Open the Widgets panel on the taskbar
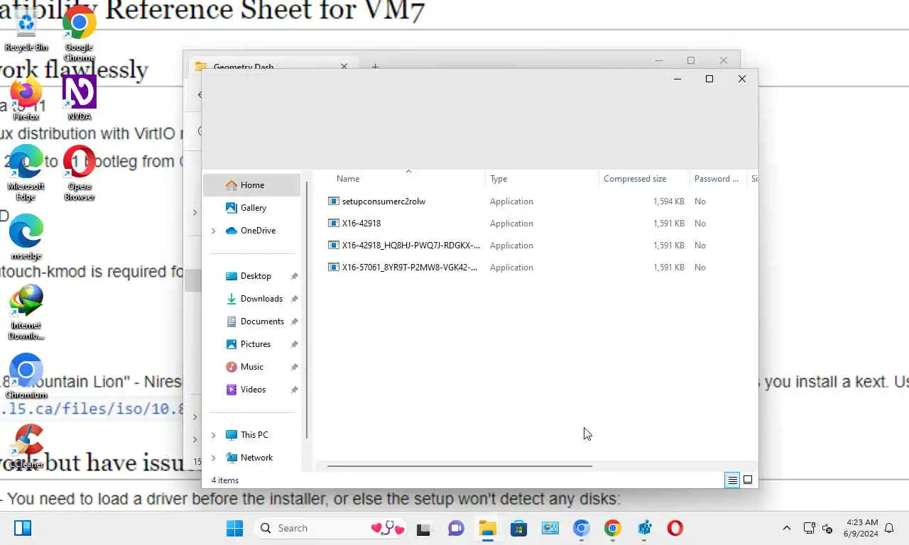909x545 pixels. [x=23, y=528]
